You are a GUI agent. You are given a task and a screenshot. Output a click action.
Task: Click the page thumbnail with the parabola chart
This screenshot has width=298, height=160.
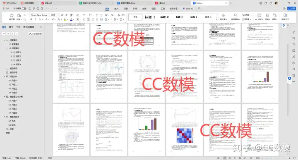[147, 76]
